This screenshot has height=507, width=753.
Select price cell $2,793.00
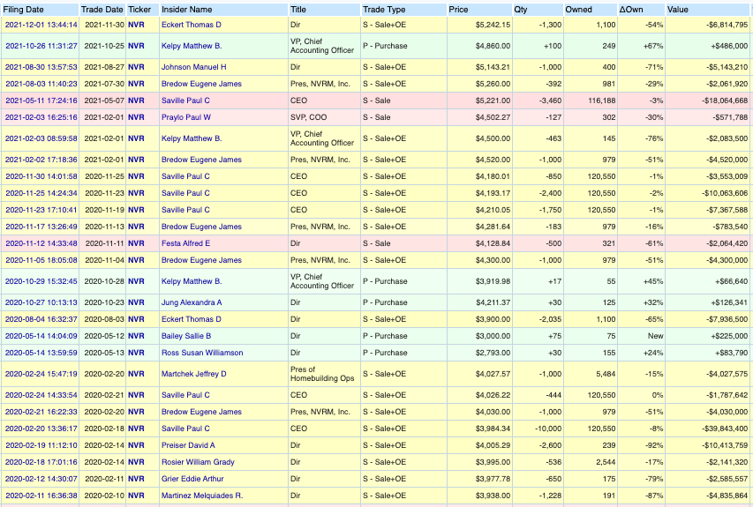coord(479,353)
